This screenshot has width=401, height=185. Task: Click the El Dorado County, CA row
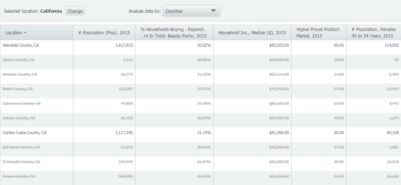pyautogui.click(x=21, y=162)
